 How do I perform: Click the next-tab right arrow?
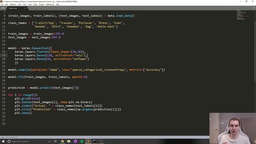click(x=4, y=8)
